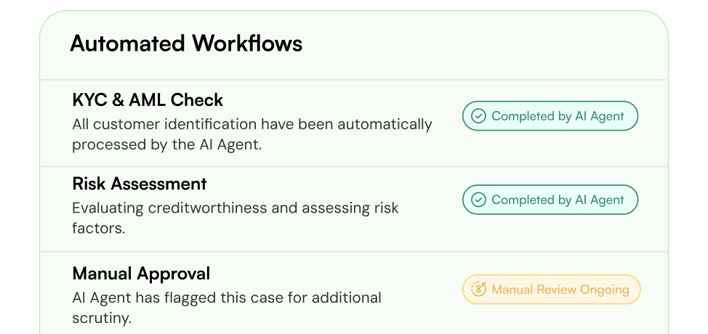
Task: Click the header area of the workflows card
Action: tap(354, 45)
